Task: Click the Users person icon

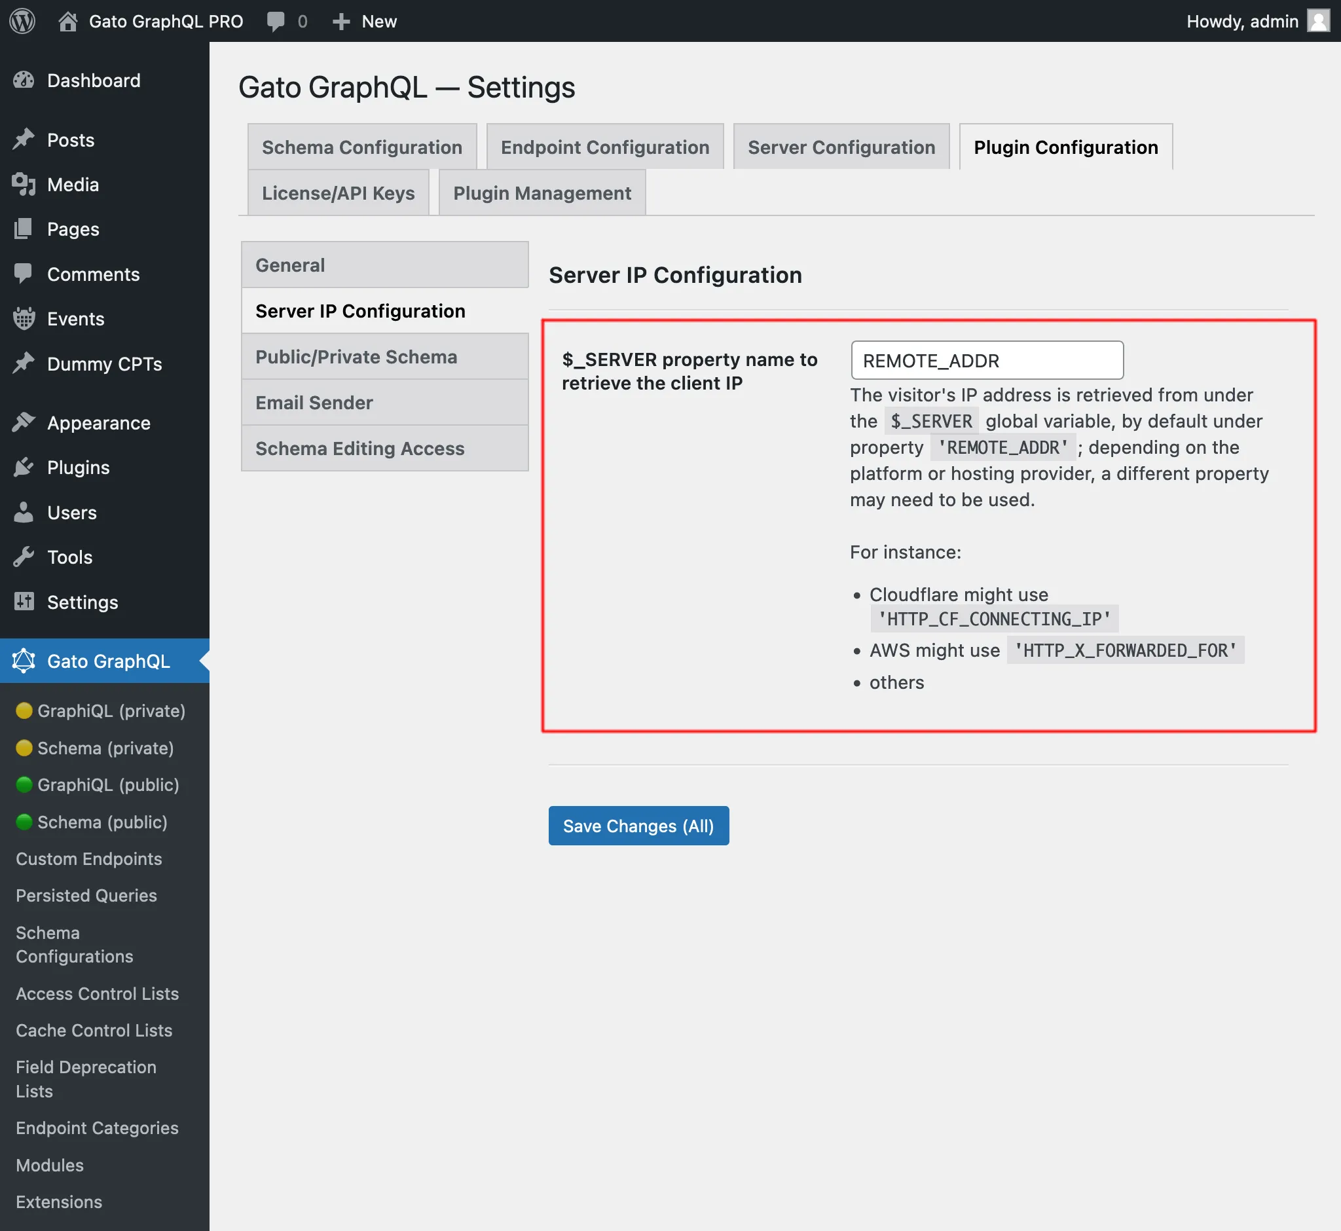Action: pos(24,512)
